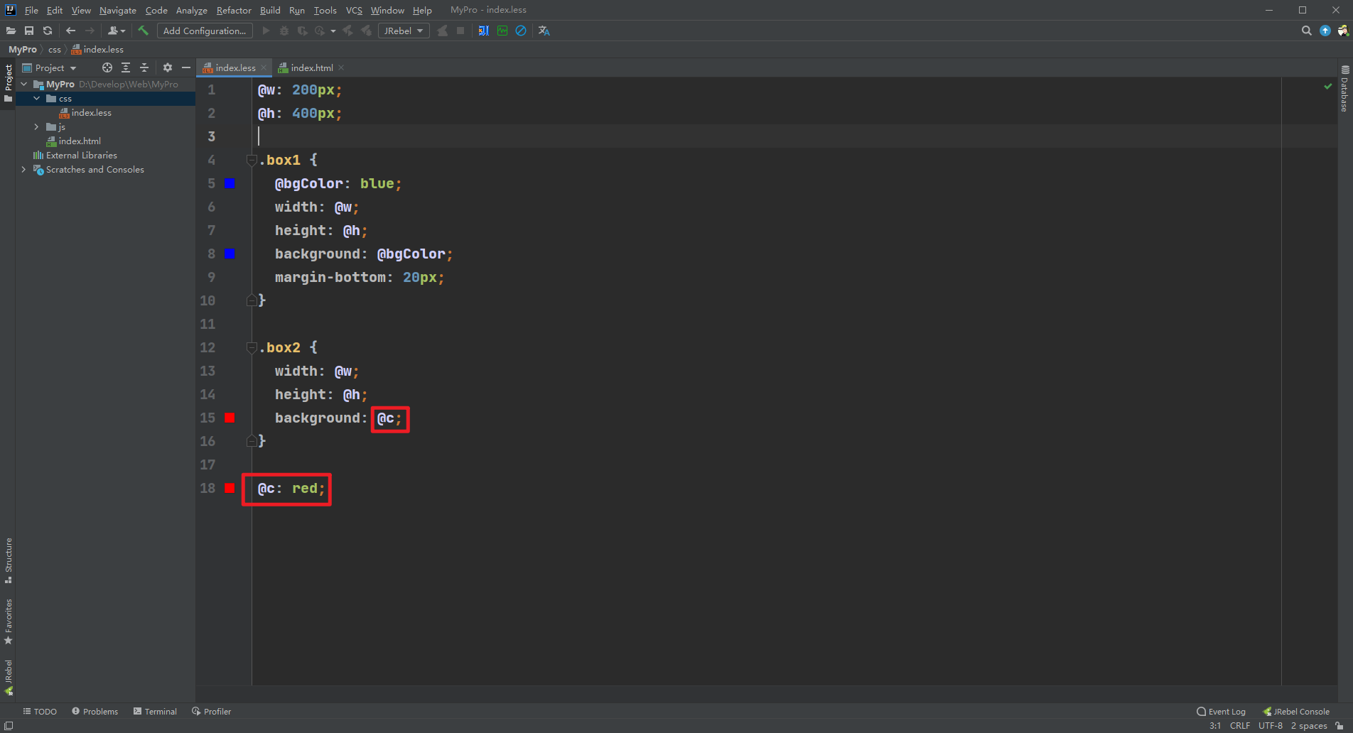1353x733 pixels.
Task: Click Select Opened File target icon
Action: (x=107, y=67)
